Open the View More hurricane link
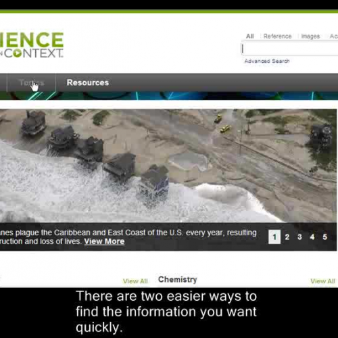 (104, 241)
